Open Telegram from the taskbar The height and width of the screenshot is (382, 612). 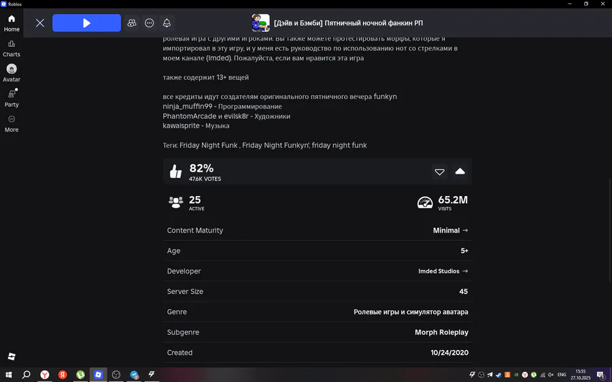tap(134, 375)
